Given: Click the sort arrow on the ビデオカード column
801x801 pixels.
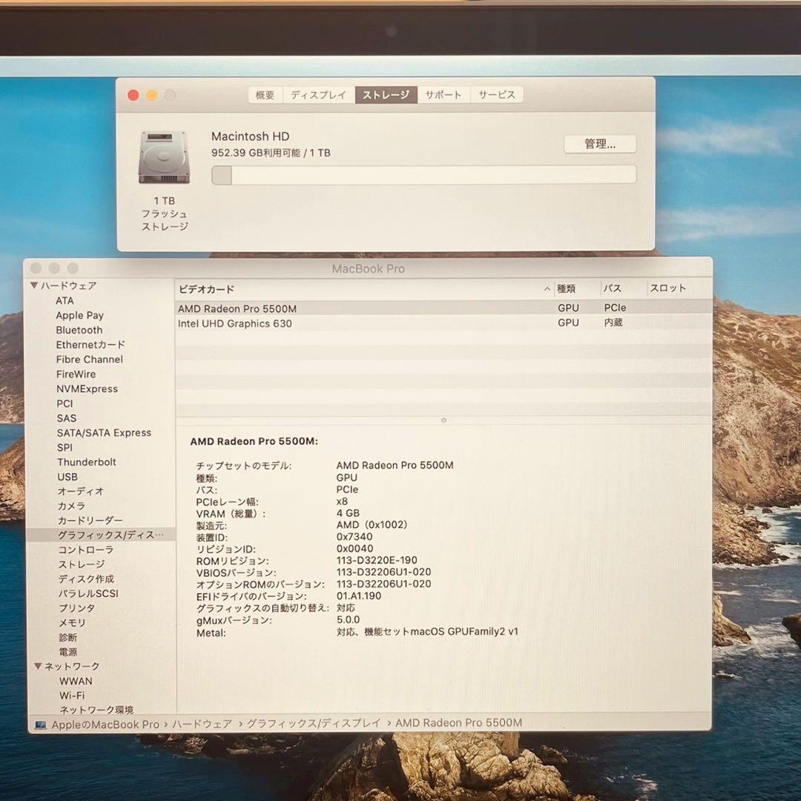Looking at the screenshot, I should (x=547, y=289).
